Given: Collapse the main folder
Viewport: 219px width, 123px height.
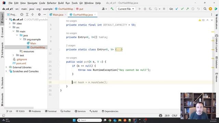Looking at the screenshot, I should coord(13,31).
